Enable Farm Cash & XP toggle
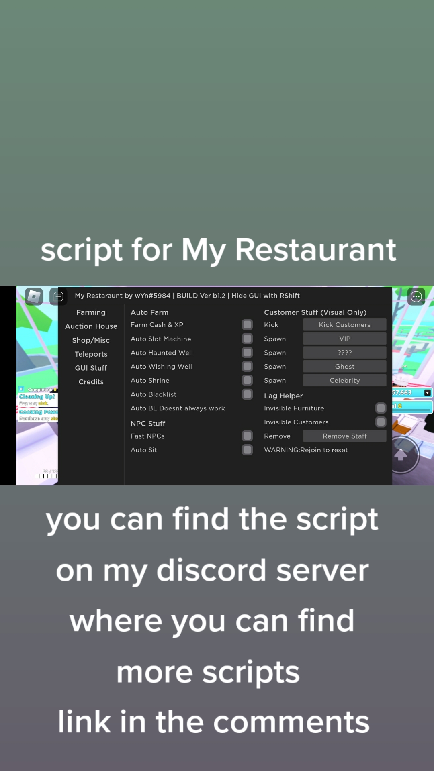The height and width of the screenshot is (771, 434). [x=248, y=324]
